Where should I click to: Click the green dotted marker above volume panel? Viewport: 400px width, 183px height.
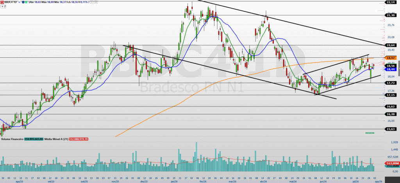point(370,133)
